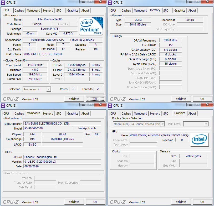Click the Model value RV408/RV508

(48, 128)
